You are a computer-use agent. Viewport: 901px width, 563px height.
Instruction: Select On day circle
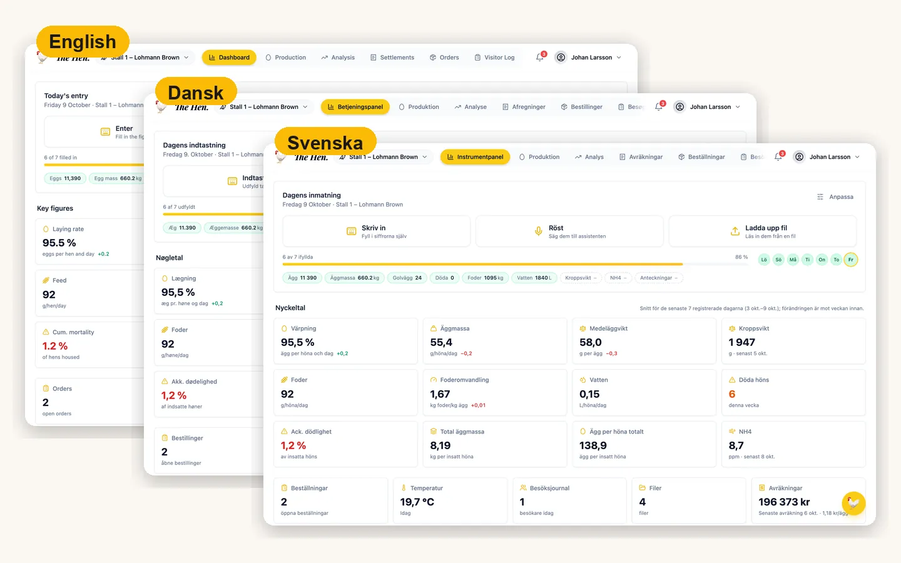click(822, 260)
